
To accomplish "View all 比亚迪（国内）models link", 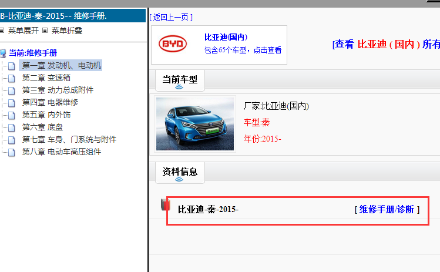I will pyautogui.click(x=386, y=44).
